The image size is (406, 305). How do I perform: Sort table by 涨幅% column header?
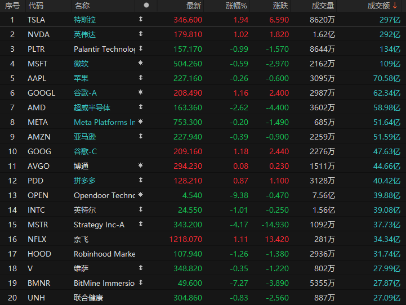236,6
